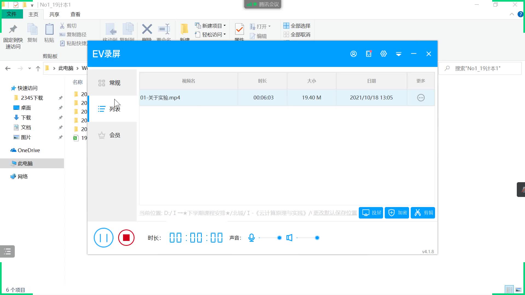Click the 剪辑 edit button

423,213
